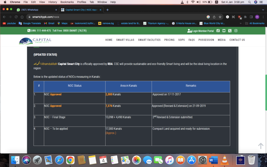The height and width of the screenshot is (167, 267).
Task: Open Photos app from the dock
Action: [136, 160]
